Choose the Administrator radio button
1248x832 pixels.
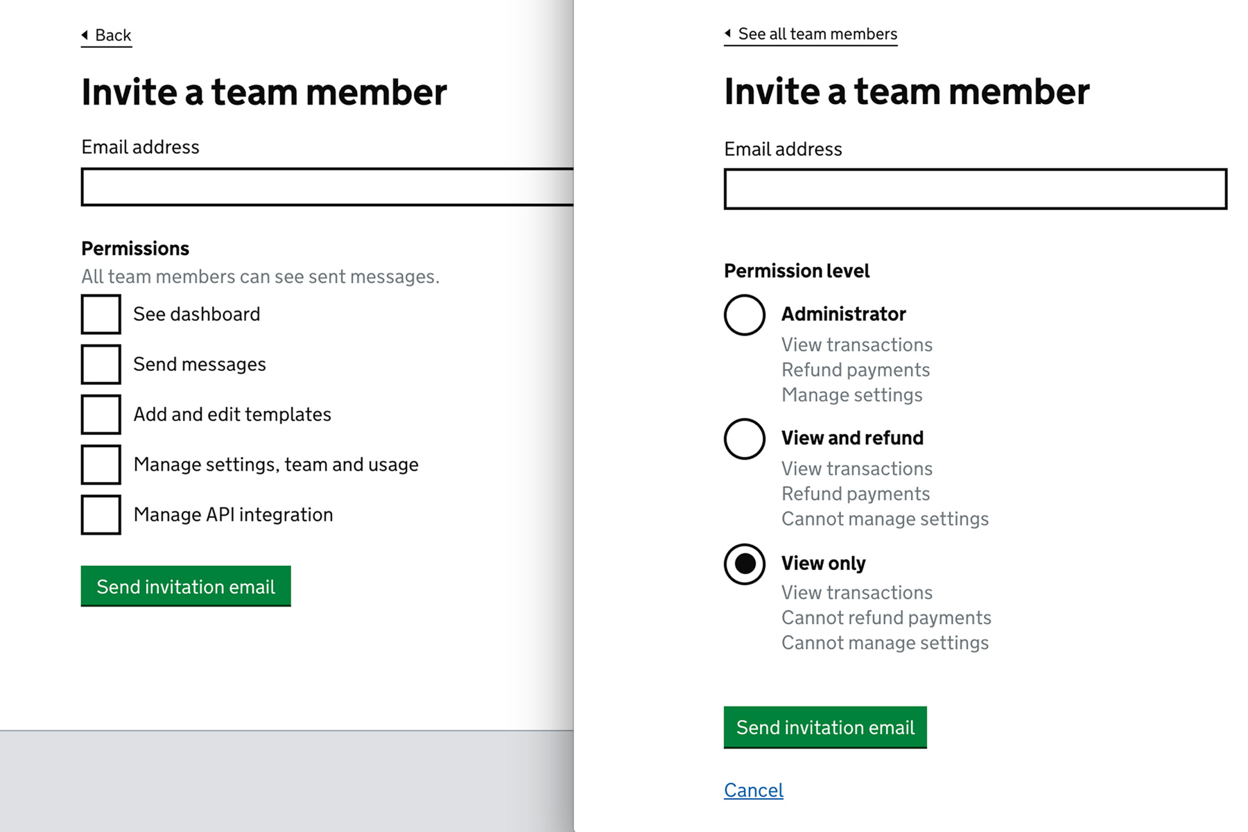point(745,315)
